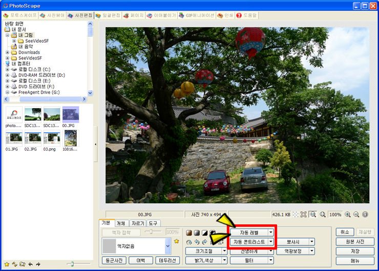Switch to the 자르기 tab

tap(138, 223)
